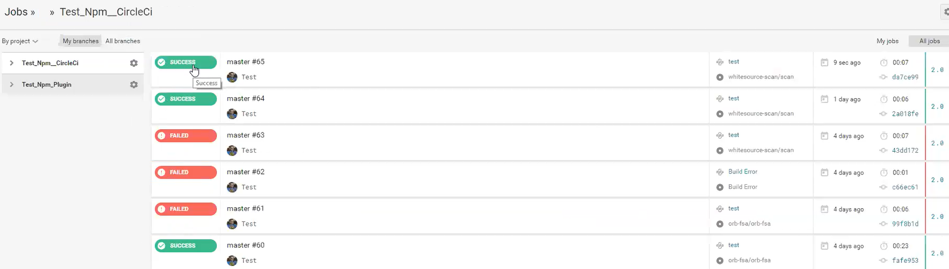Click the SUCCESS badge of master #64
Image resolution: width=949 pixels, height=269 pixels.
point(185,99)
